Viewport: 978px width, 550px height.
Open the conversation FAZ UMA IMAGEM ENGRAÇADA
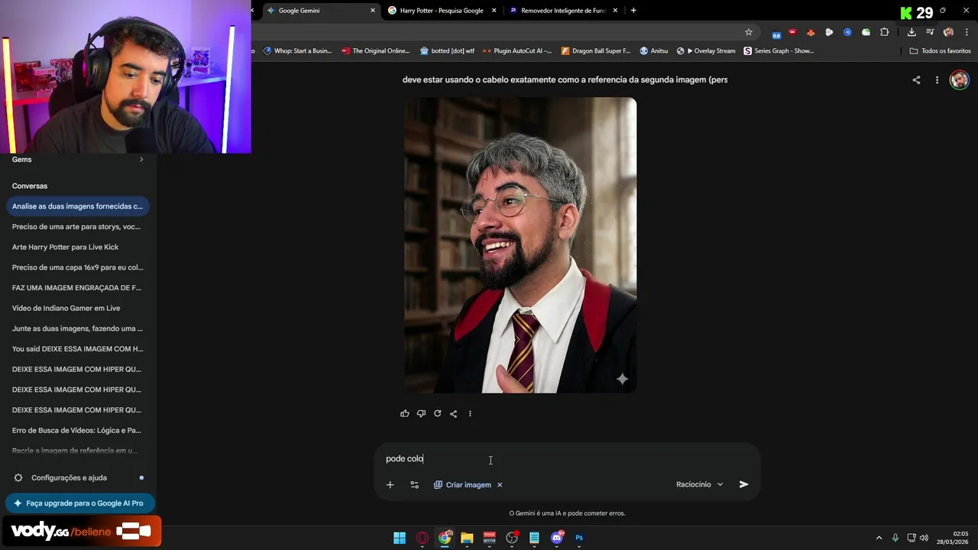click(77, 288)
